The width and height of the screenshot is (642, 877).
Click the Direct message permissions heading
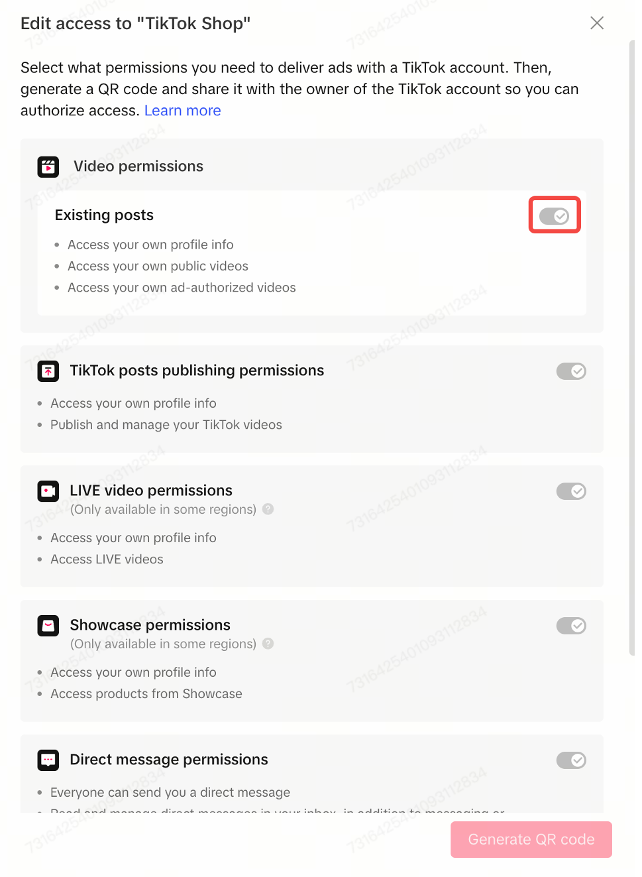tap(169, 760)
